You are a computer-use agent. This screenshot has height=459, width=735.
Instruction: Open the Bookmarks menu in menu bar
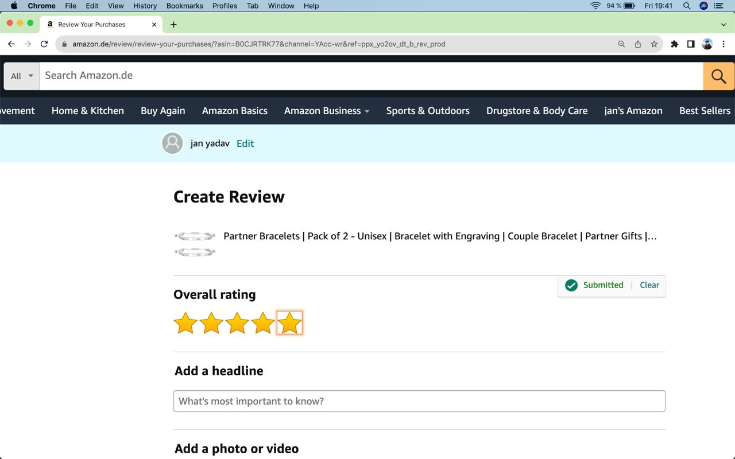tap(184, 6)
